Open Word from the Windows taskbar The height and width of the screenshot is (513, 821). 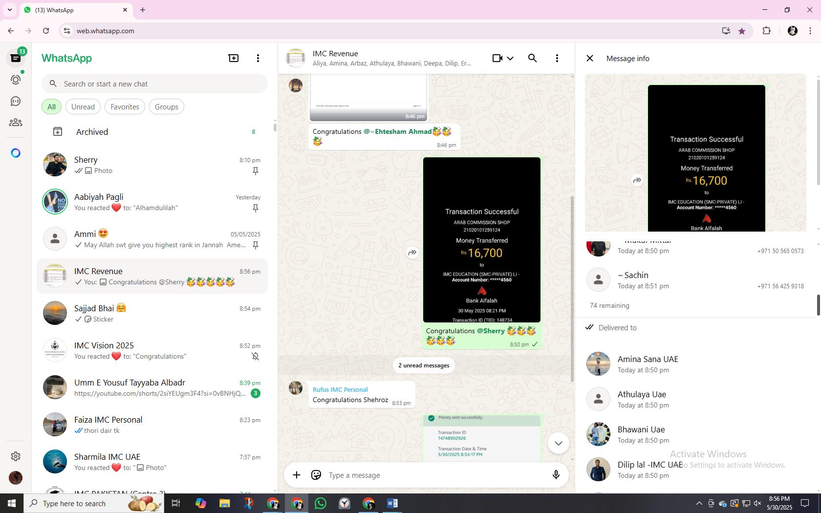[x=392, y=503]
